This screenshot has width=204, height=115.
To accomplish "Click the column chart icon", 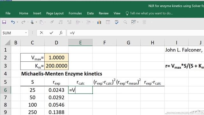I will (x=99, y=22).
